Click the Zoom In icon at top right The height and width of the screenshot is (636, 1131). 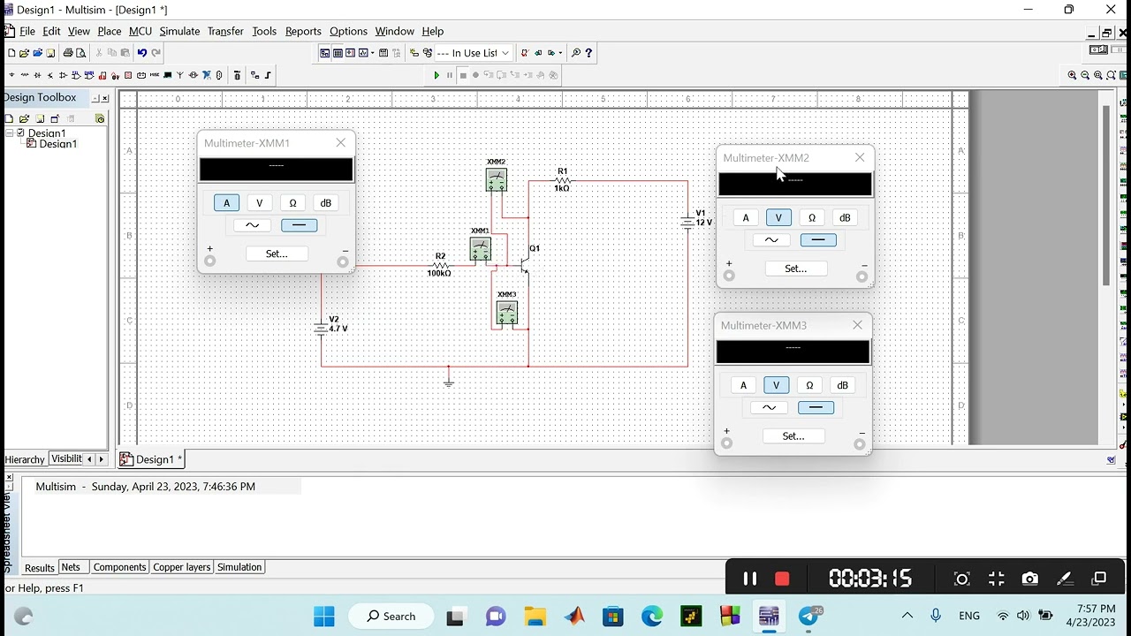(x=1073, y=75)
